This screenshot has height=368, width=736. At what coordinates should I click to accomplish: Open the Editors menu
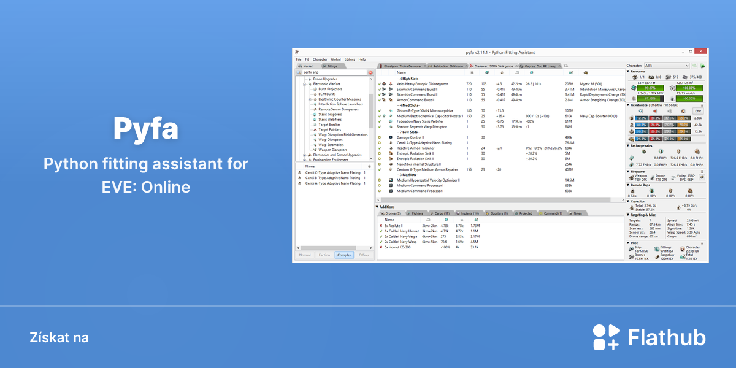point(350,59)
